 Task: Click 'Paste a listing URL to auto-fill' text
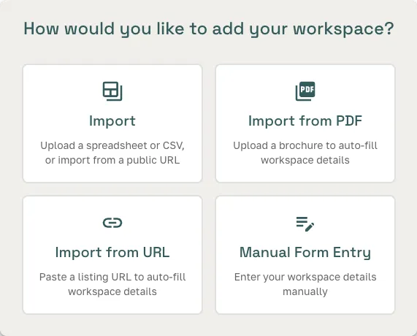pos(112,284)
